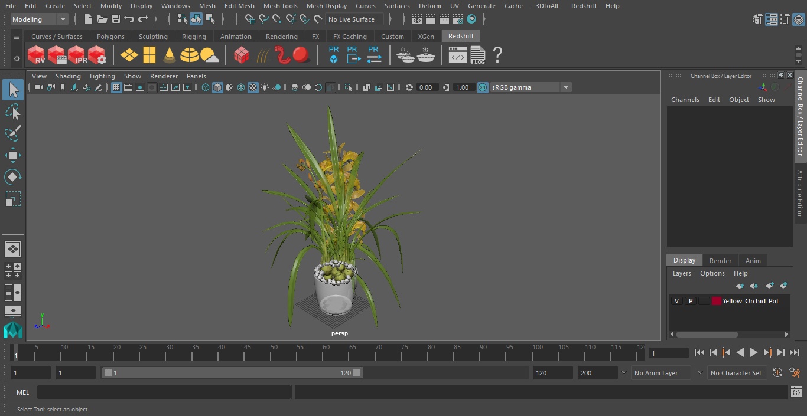Open the Modeling menu set dropdown

[40, 19]
